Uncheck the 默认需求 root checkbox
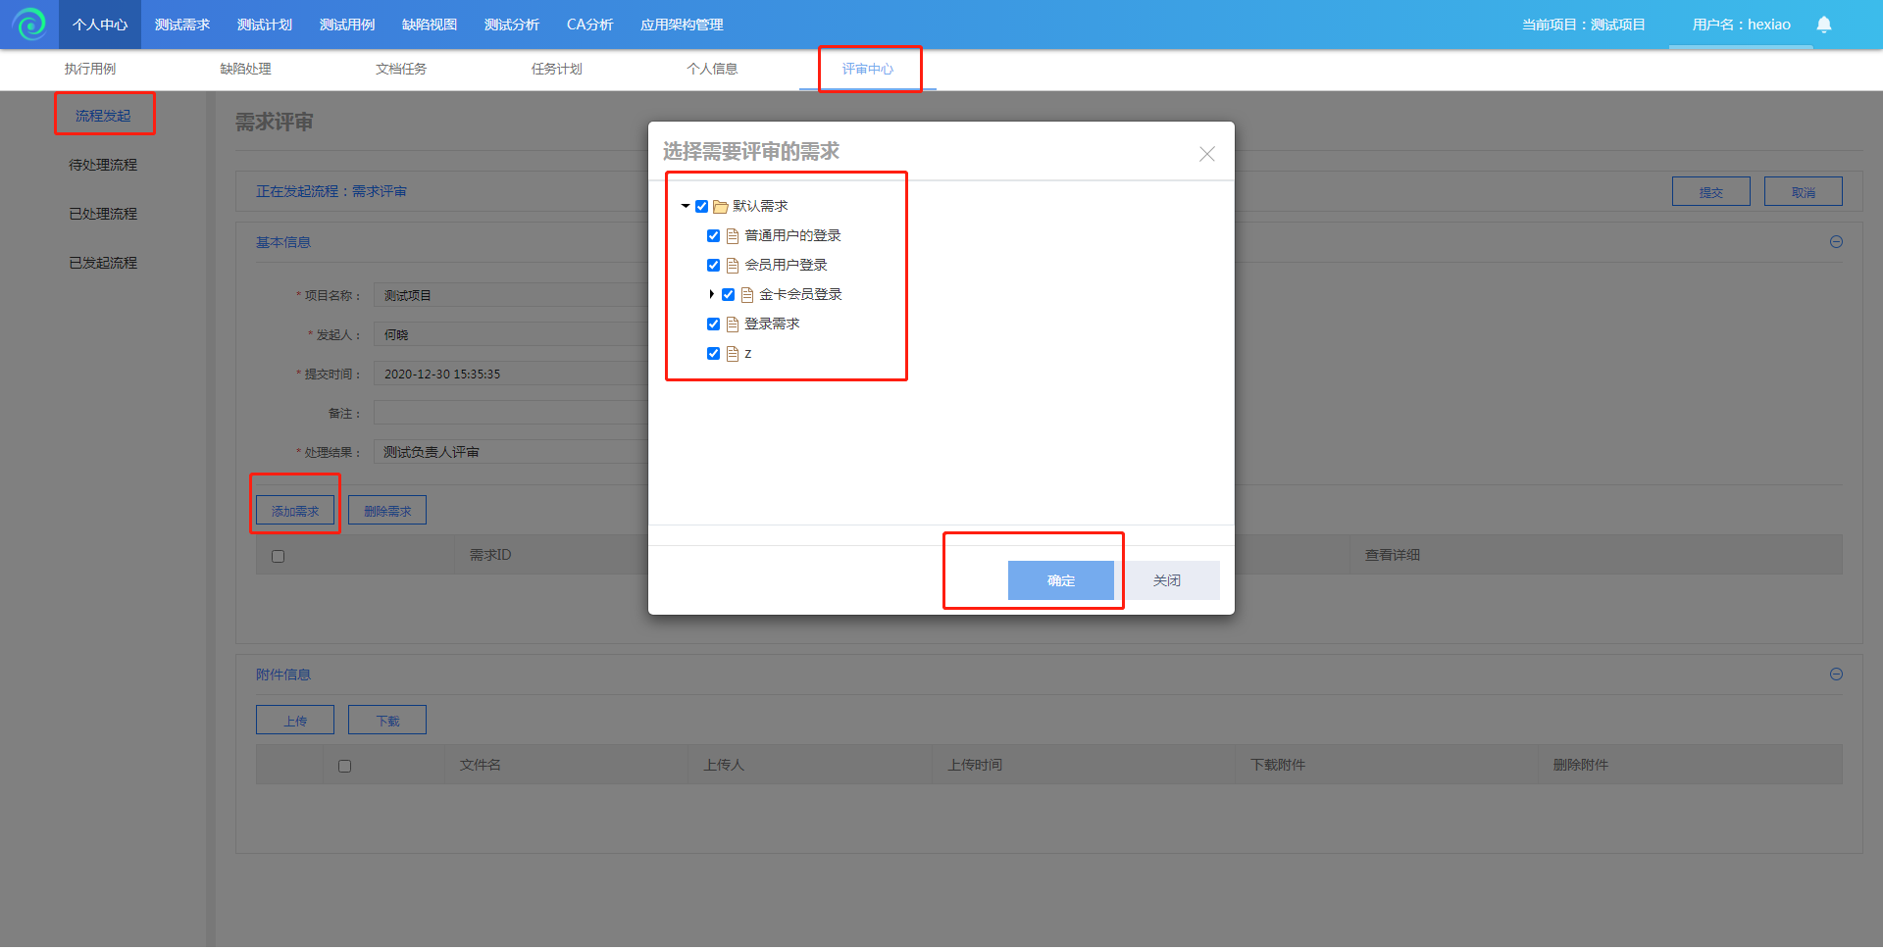 [x=701, y=207]
